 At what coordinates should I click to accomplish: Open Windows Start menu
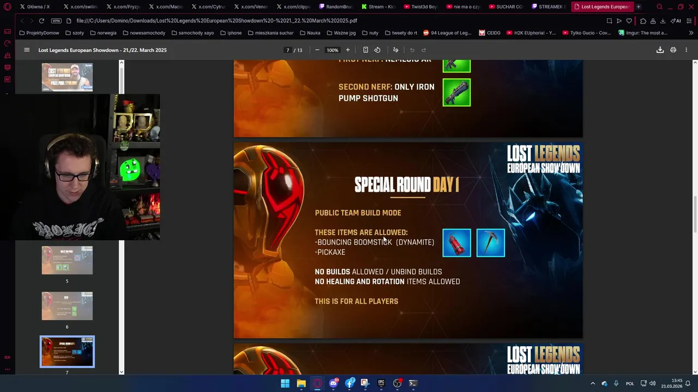coord(285,383)
